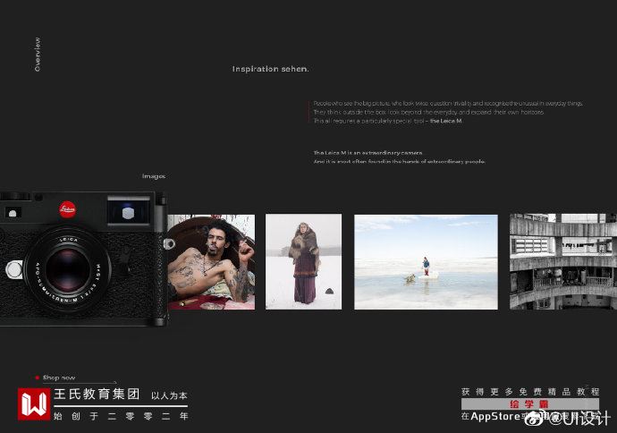Open the tattooed man smoking photo
Viewport: 617px width, 433px height.
pos(211,262)
